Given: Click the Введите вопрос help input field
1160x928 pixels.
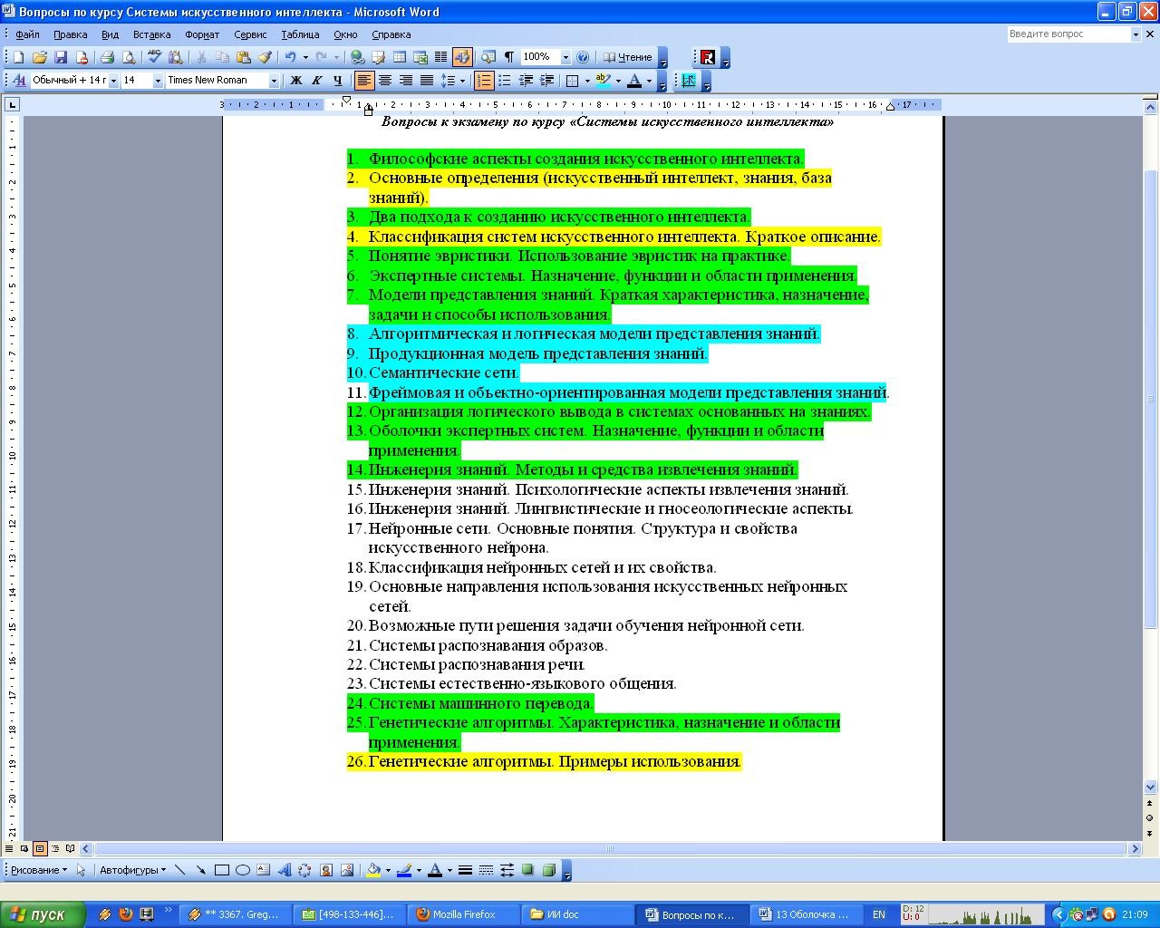Looking at the screenshot, I should pos(1067,34).
